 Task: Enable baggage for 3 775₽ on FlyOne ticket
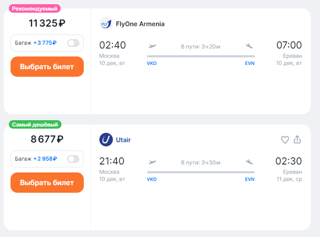click(73, 43)
